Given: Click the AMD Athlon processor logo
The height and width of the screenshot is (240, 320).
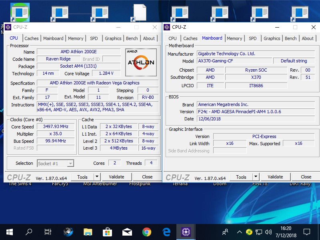Looking at the screenshot, I should (141, 62).
